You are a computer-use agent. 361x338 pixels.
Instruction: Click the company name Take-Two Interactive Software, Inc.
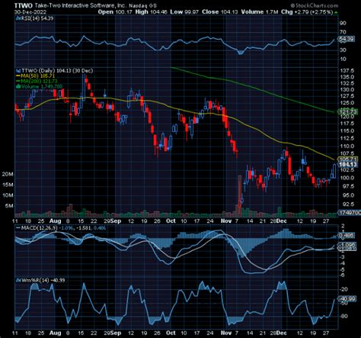click(x=80, y=5)
